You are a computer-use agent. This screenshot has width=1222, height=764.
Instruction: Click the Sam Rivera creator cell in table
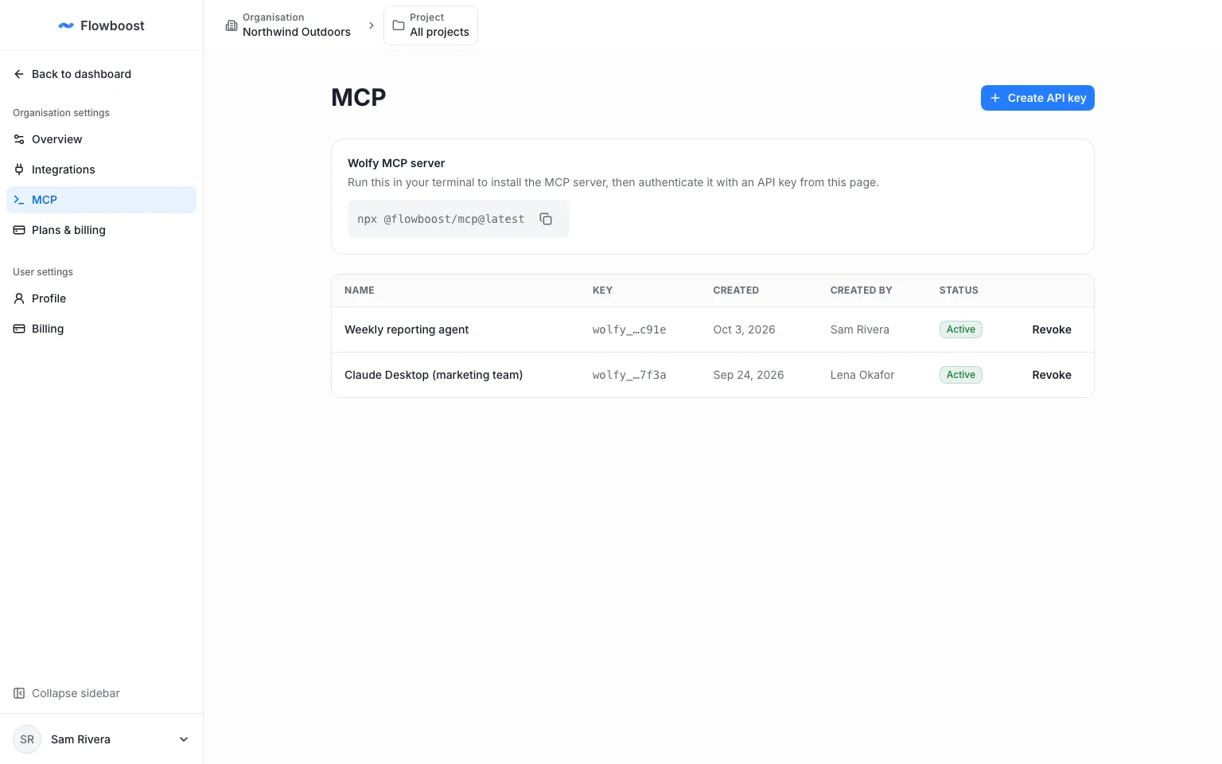[860, 329]
